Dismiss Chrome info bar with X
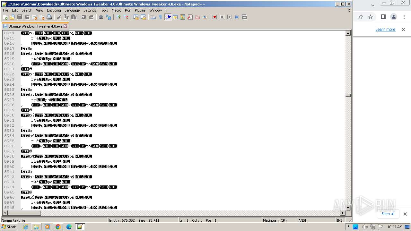 [x=403, y=30]
